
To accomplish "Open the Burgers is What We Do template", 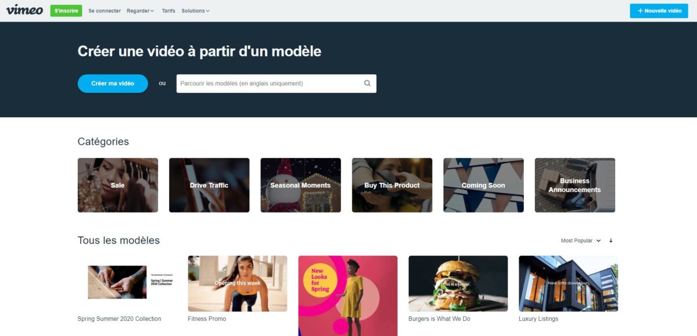I will [x=458, y=284].
